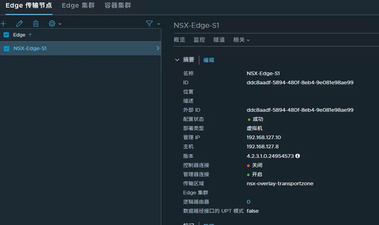The width and height of the screenshot is (379, 225).
Task: Click the 外部 ID value text
Action: [x=300, y=110]
